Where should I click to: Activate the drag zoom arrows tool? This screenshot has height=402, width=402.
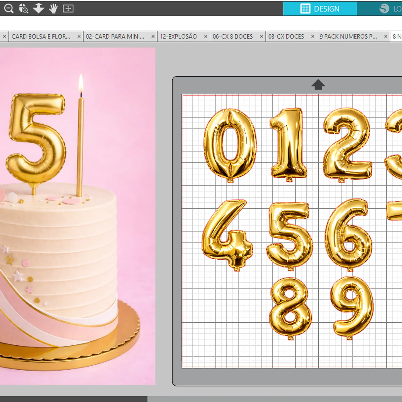(x=39, y=8)
